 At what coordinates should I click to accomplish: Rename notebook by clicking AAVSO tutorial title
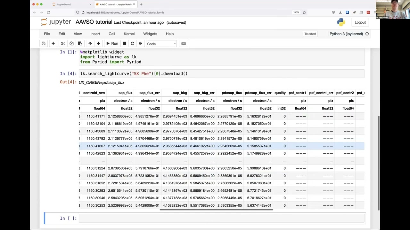point(94,22)
